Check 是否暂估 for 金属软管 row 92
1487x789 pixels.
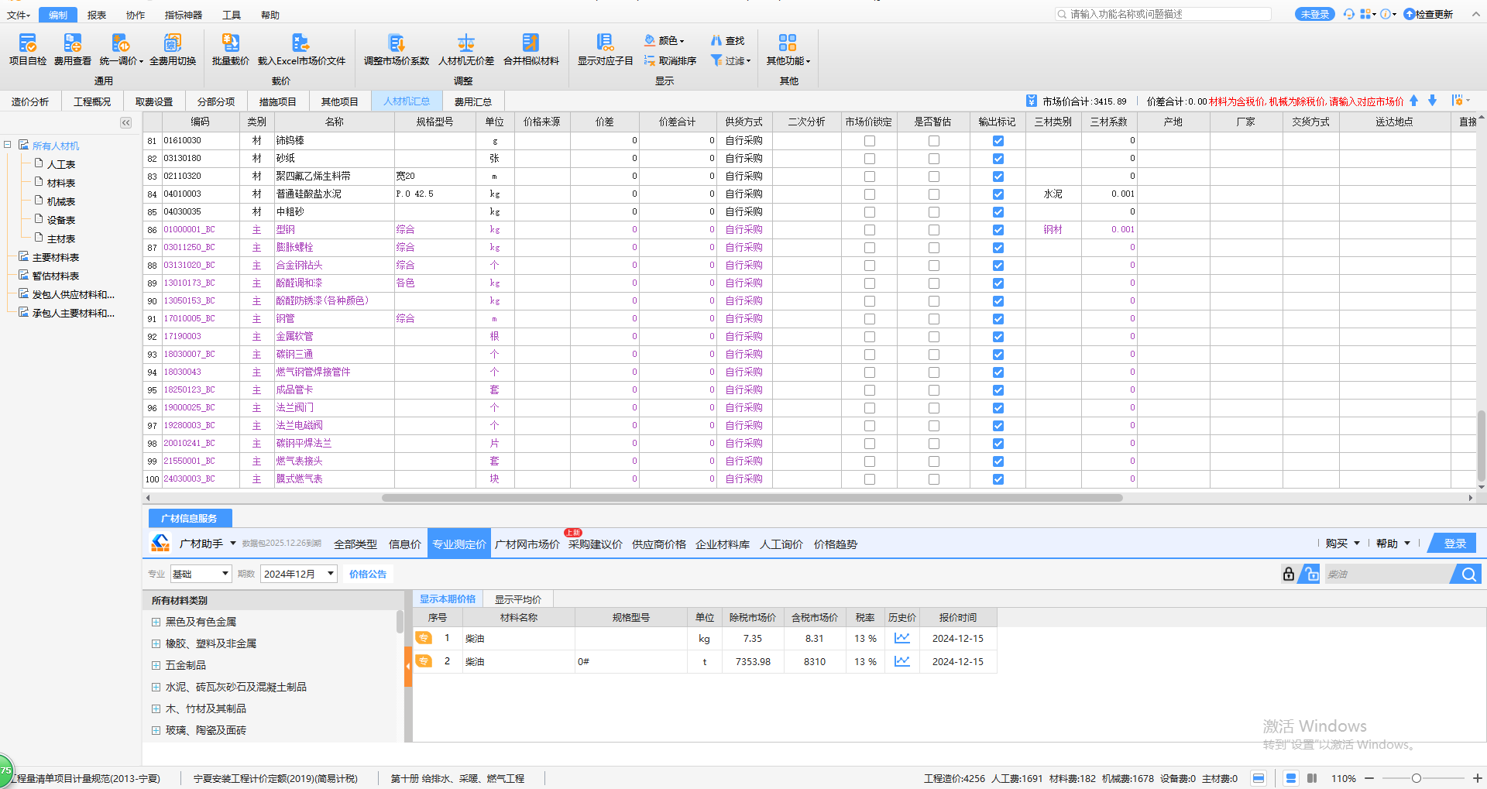coord(934,337)
